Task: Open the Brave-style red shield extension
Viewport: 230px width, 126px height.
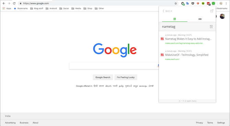Action: pyautogui.click(x=198, y=3)
